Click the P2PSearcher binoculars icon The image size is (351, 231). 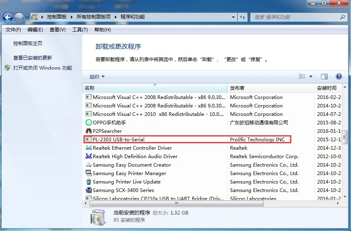[89, 131]
